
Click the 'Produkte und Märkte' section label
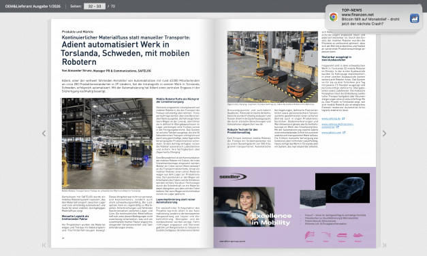(x=78, y=31)
